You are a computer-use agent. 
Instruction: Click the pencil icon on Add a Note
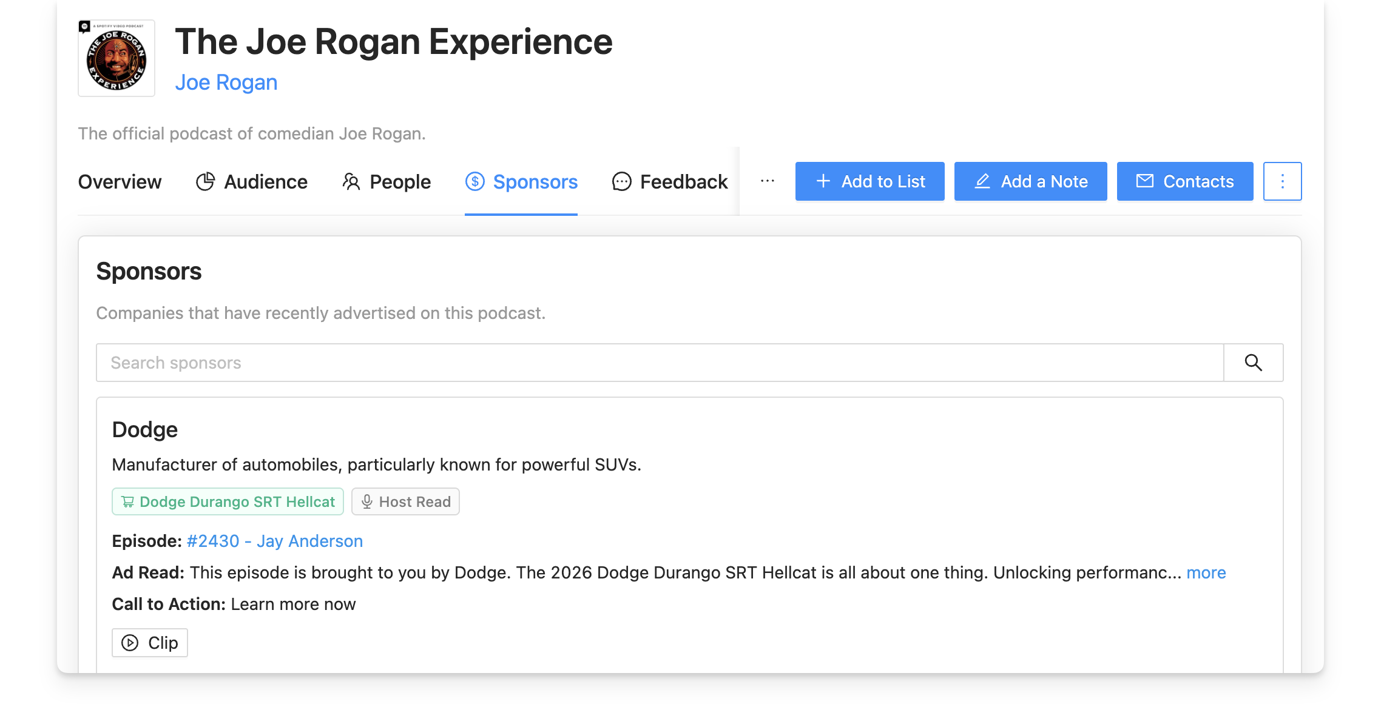(x=982, y=181)
